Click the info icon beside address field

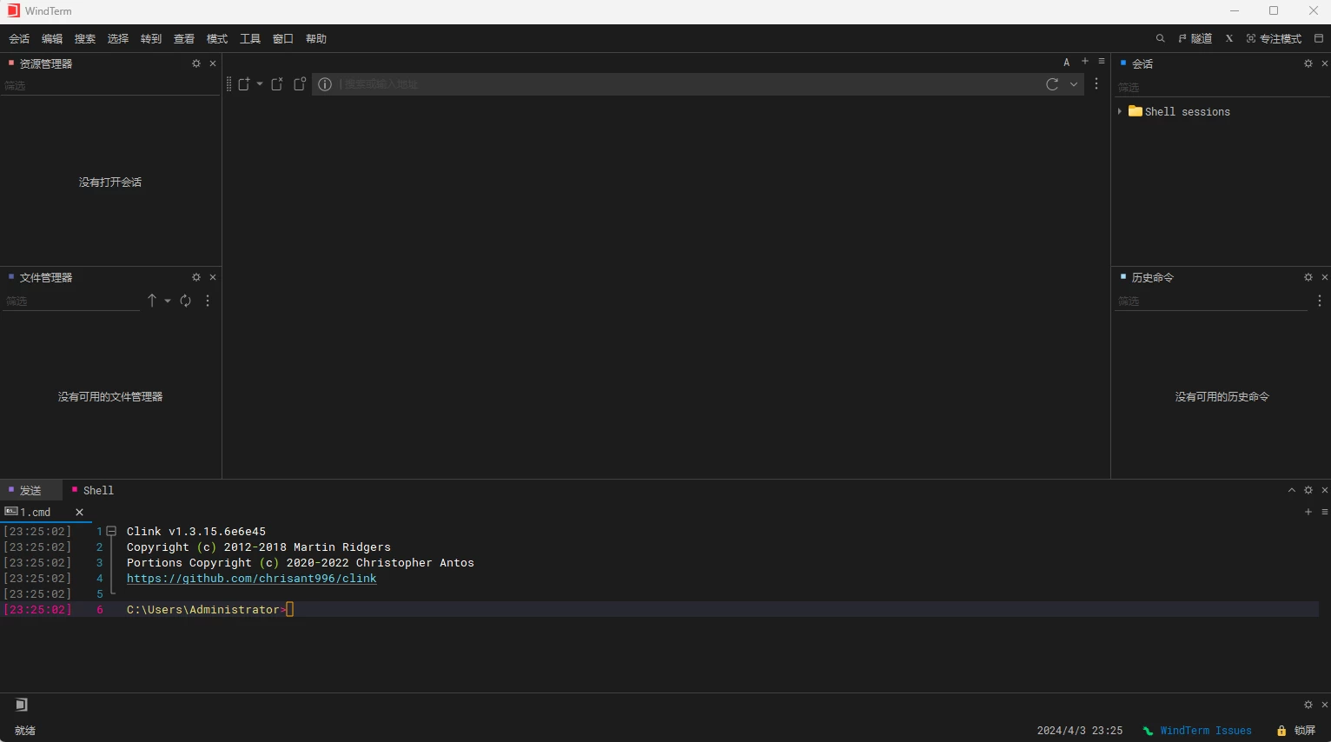(x=325, y=84)
